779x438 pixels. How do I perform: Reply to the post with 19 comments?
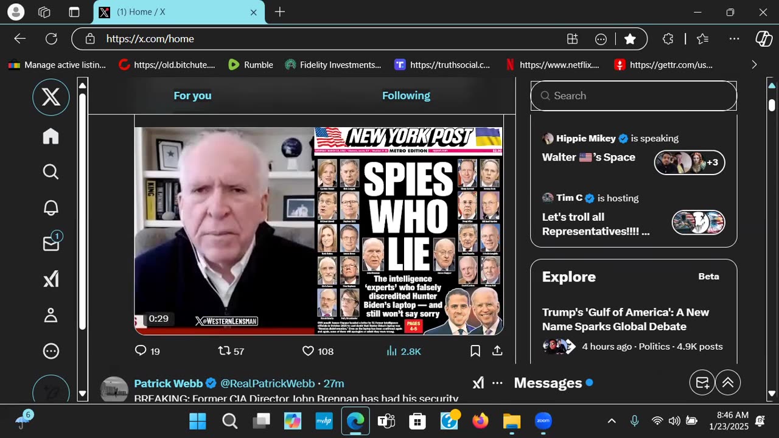[147, 351]
